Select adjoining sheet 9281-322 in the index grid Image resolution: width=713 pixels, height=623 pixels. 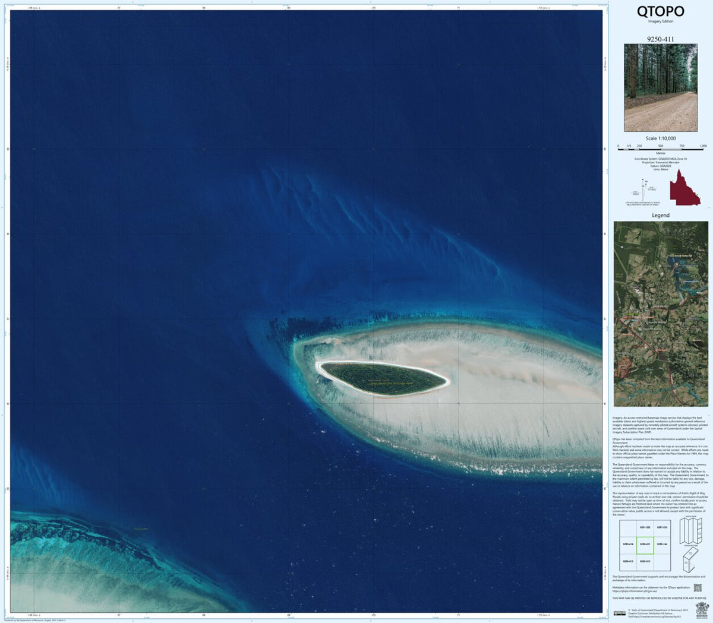coord(645,527)
